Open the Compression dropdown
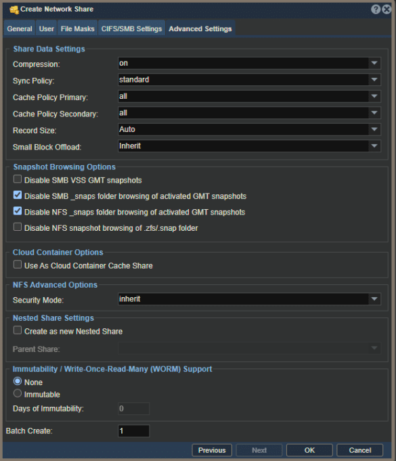Viewport: 396px width, 461px height. 249,63
